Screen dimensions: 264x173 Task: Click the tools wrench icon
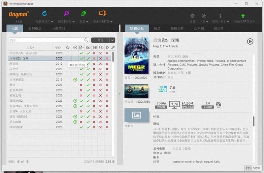click(204, 16)
